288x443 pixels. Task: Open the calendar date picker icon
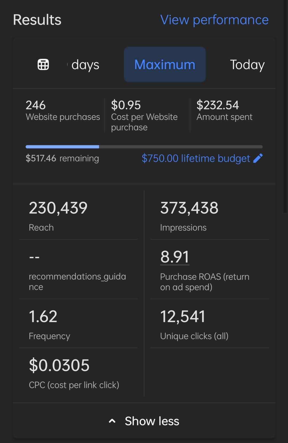pos(43,64)
